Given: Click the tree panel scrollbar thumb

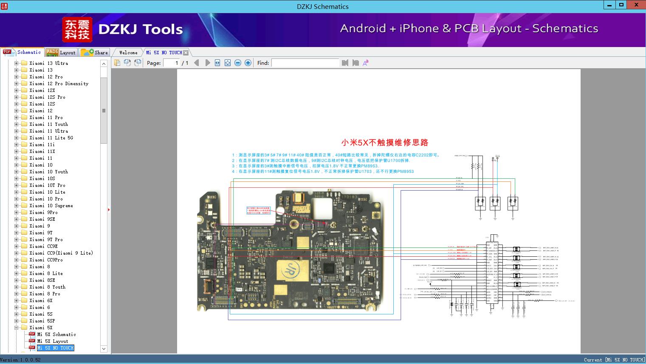Looking at the screenshot, I should tap(104, 111).
